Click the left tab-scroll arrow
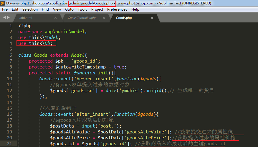Image resolution: width=258 pixels, height=147 pixels. 4,18
